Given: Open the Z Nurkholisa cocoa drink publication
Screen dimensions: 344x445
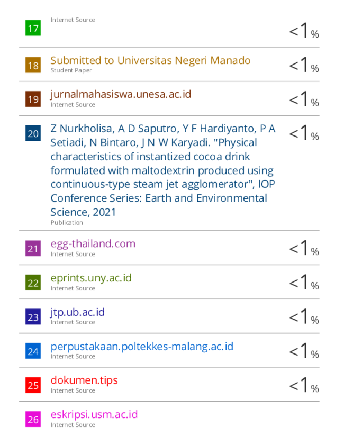Looking at the screenshot, I should [163, 170].
